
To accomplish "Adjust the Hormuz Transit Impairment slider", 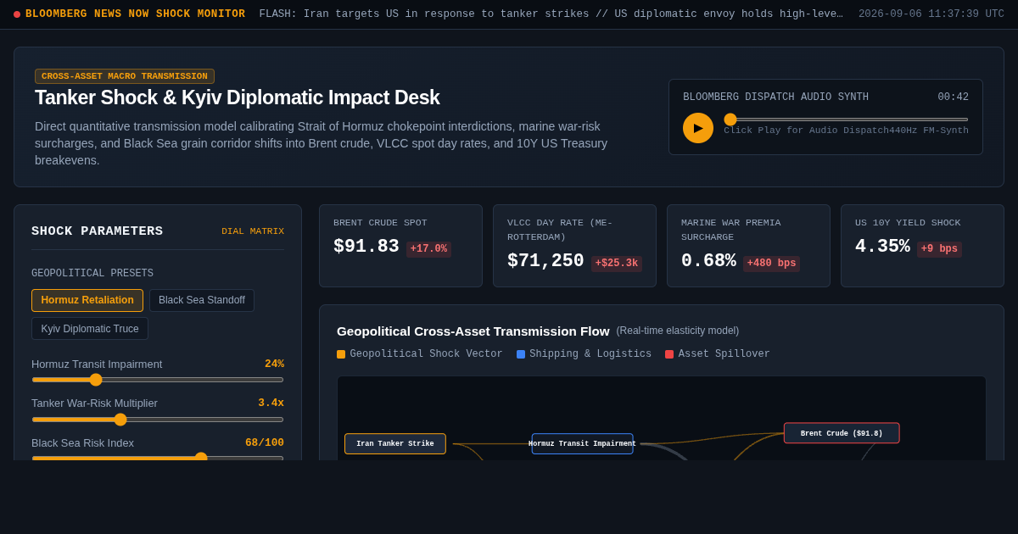I will [158, 380].
